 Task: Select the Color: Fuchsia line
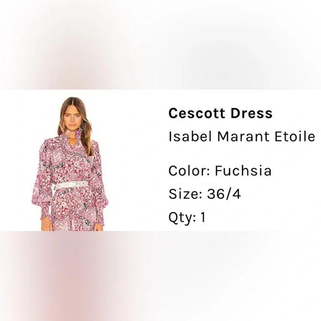pyautogui.click(x=220, y=170)
